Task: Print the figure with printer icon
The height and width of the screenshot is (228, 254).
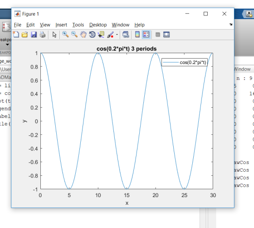Action: [43, 35]
